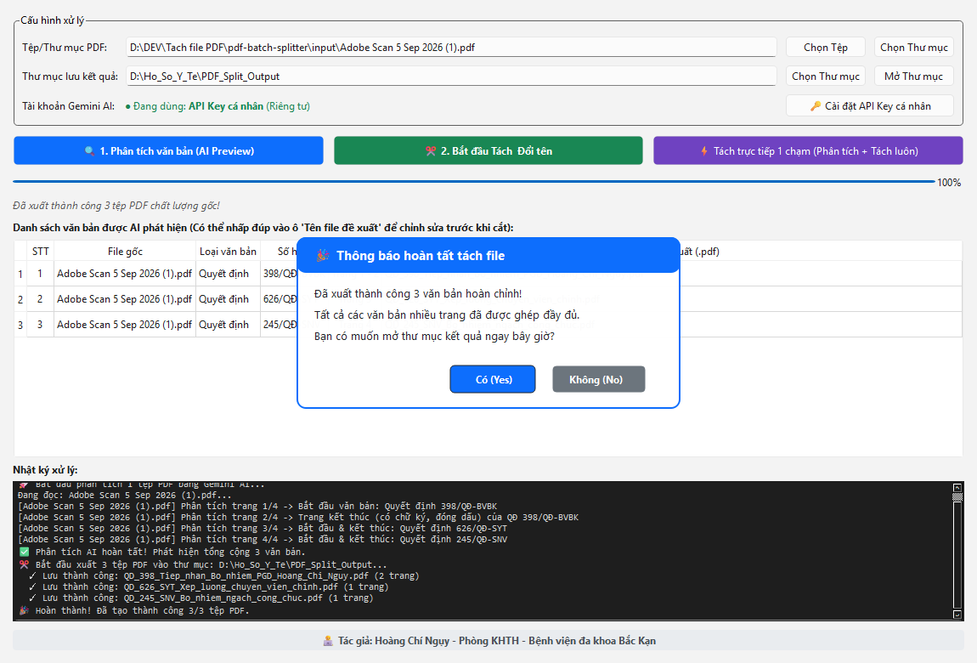977x663 pixels.
Task: Click the Loại văn bản column header
Action: click(x=228, y=252)
